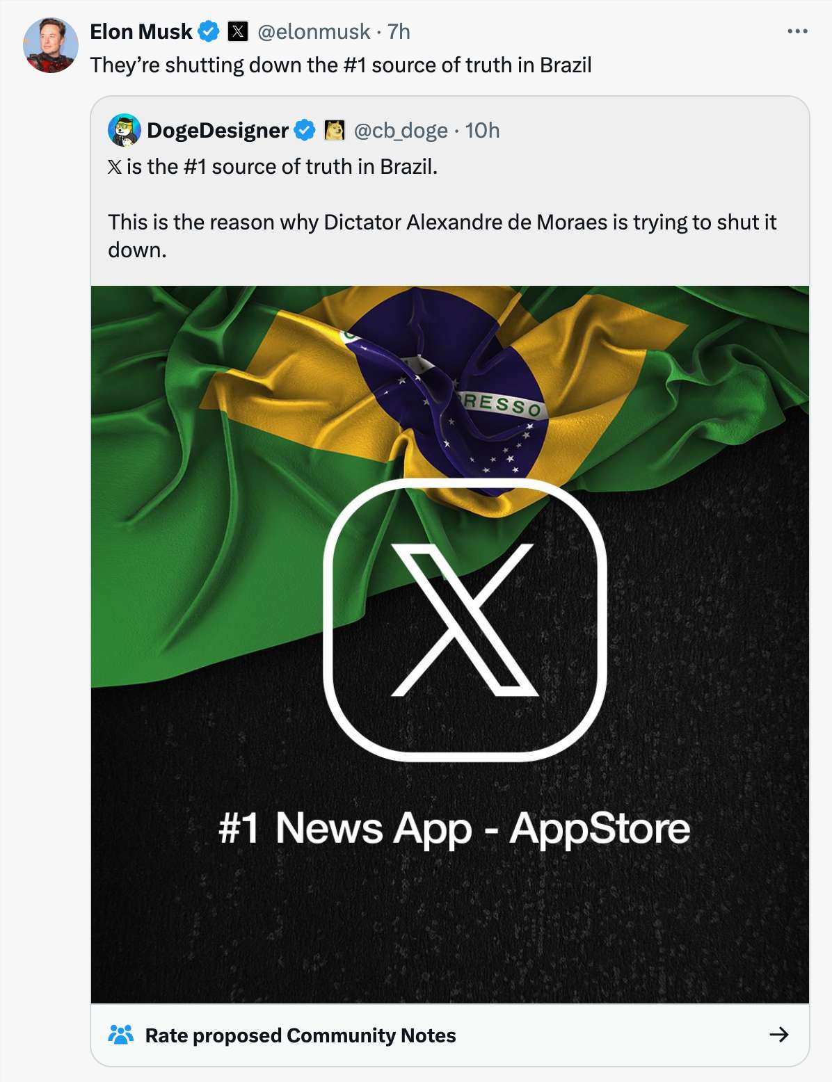
Task: Click DogeDesigner's blue verified badge
Action: click(x=304, y=130)
